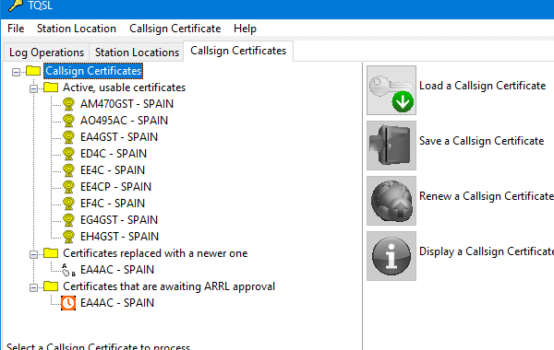Click the Display a Callsign Certificate info icon
The width and height of the screenshot is (554, 350).
point(391,256)
